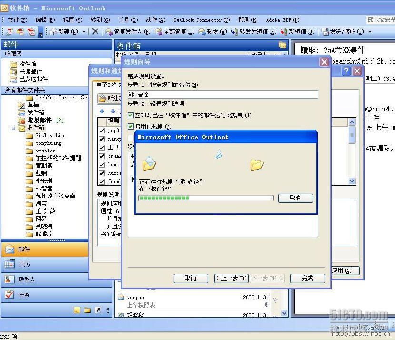Click 上一步 (Back) in Rules Wizard
The image size is (395, 340).
click(x=231, y=278)
